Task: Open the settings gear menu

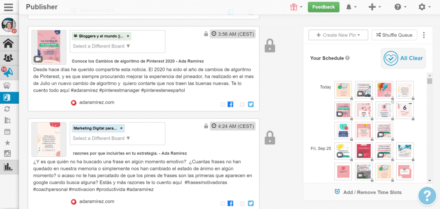Action: [x=424, y=7]
